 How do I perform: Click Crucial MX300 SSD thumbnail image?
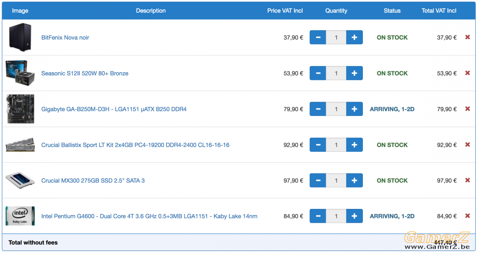[20, 180]
